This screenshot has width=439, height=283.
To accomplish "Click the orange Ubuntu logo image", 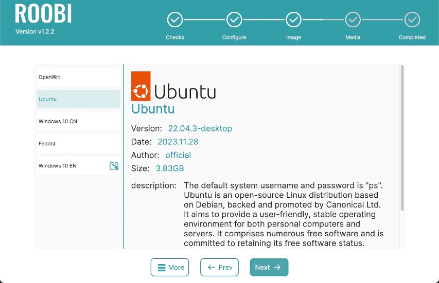I will [x=173, y=86].
